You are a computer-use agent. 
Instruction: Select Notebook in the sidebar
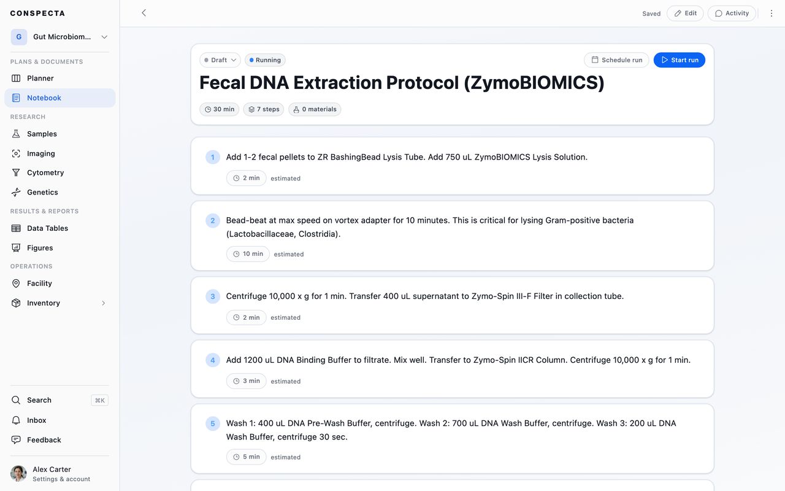(60, 98)
